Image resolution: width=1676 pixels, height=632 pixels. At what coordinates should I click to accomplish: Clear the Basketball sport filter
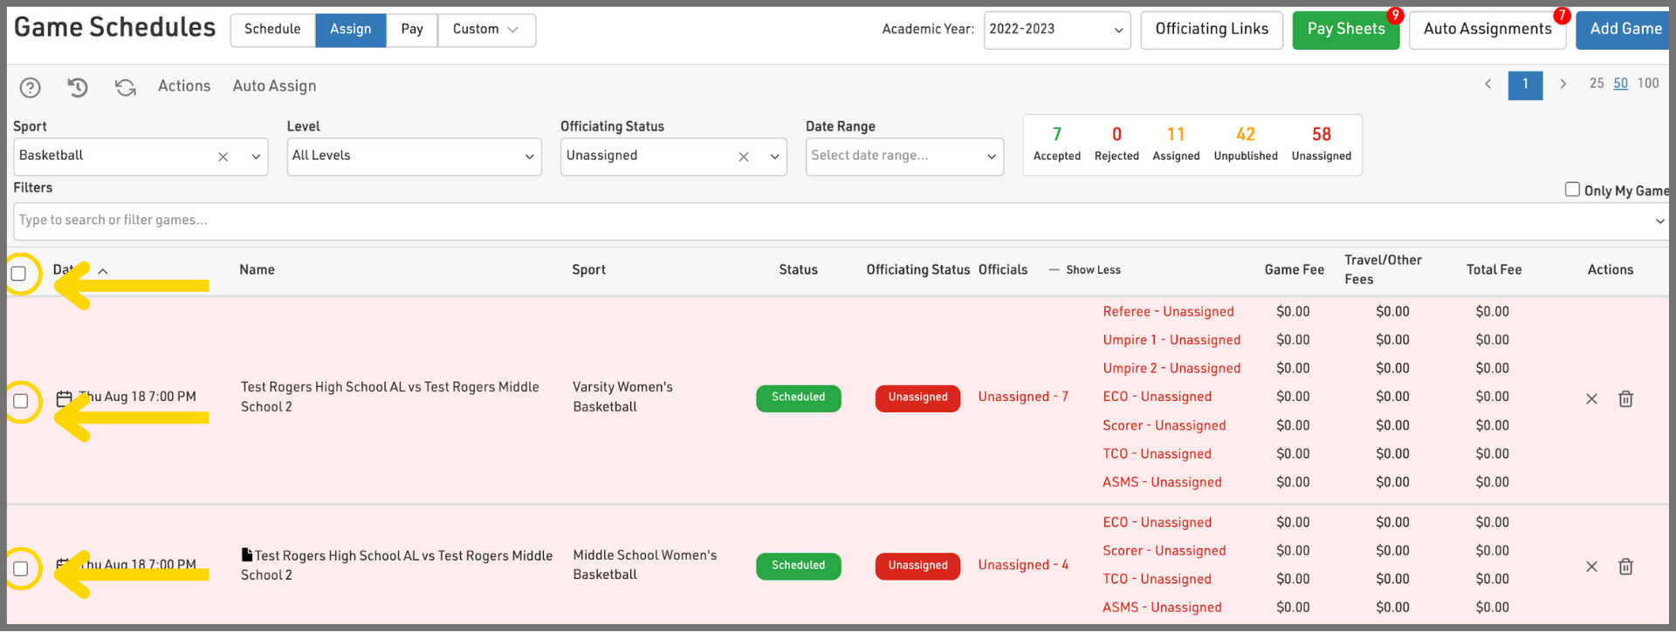click(x=223, y=157)
